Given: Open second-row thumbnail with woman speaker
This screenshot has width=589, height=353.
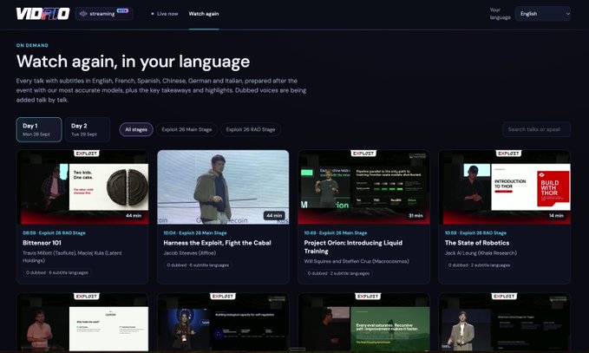Looking at the screenshot, I should (223, 322).
